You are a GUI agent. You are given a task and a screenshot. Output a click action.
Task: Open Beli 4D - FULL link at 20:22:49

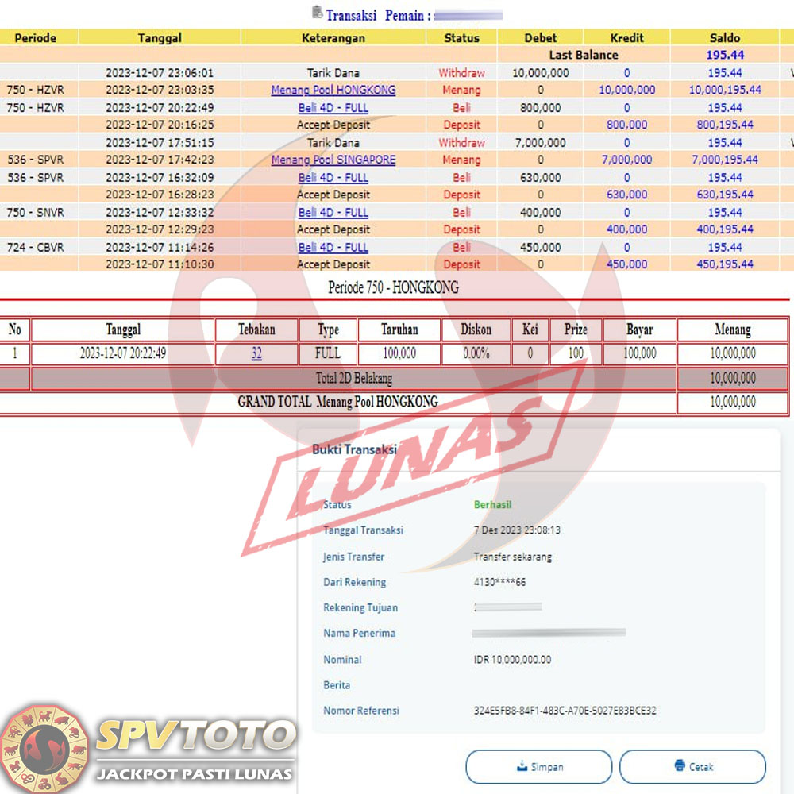point(333,107)
